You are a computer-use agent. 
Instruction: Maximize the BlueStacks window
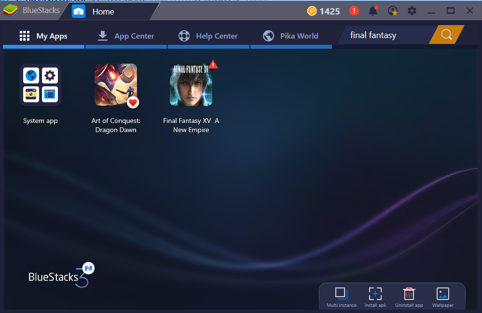click(451, 11)
